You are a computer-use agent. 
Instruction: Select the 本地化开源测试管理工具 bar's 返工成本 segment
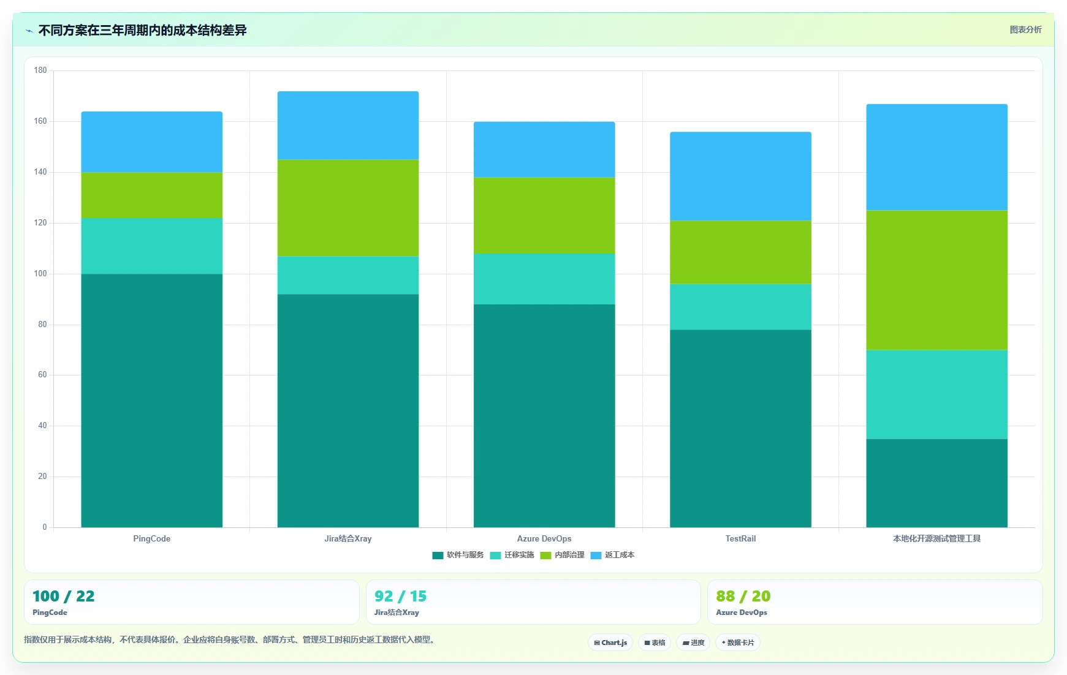tap(936, 157)
